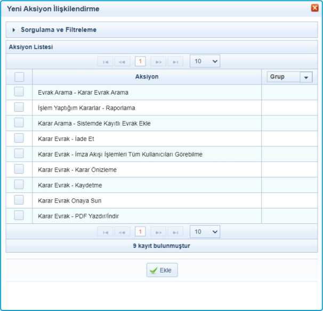Enable checkbox for Karar Evrak - Kaydetme

19,184
